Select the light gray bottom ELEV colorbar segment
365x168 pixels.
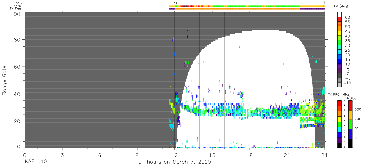[x=339, y=85]
